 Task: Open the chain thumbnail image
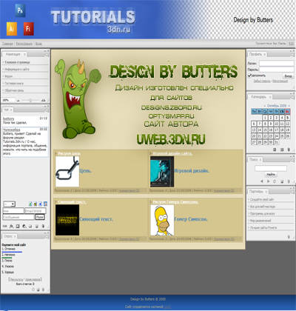67,171
